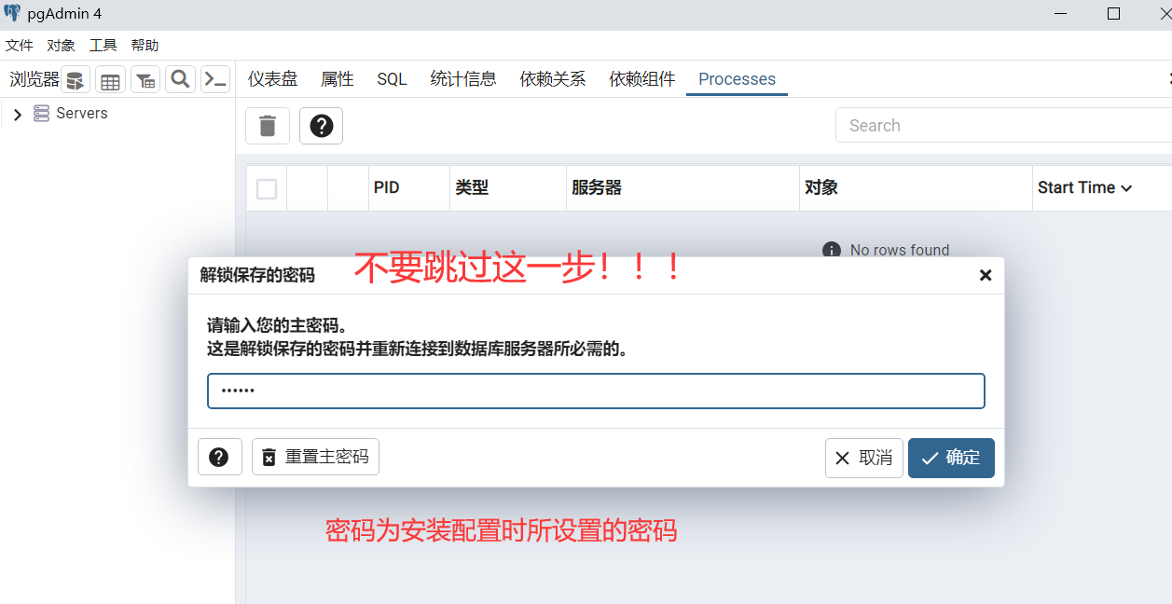Open the 帮助 menu
This screenshot has height=604, width=1172.
145,46
